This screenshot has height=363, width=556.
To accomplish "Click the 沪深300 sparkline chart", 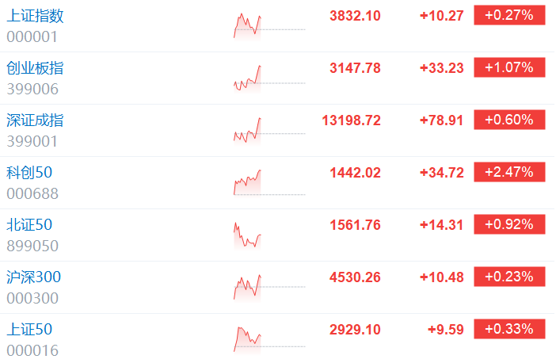I will pyautogui.click(x=269, y=288).
